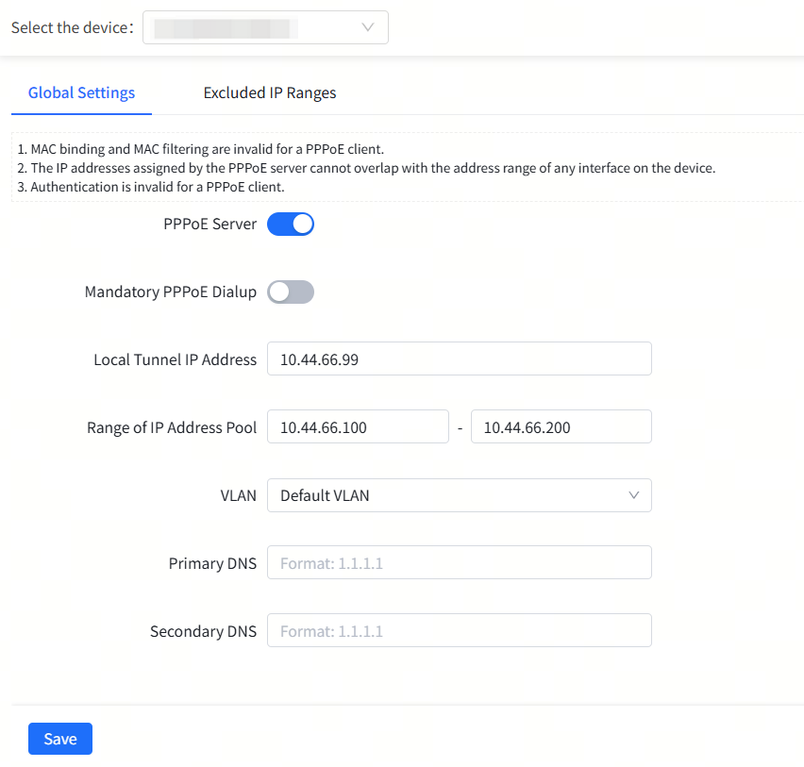Click the IP pool start address 10.44.66.100
Image resolution: width=804 pixels, height=767 pixels.
358,427
